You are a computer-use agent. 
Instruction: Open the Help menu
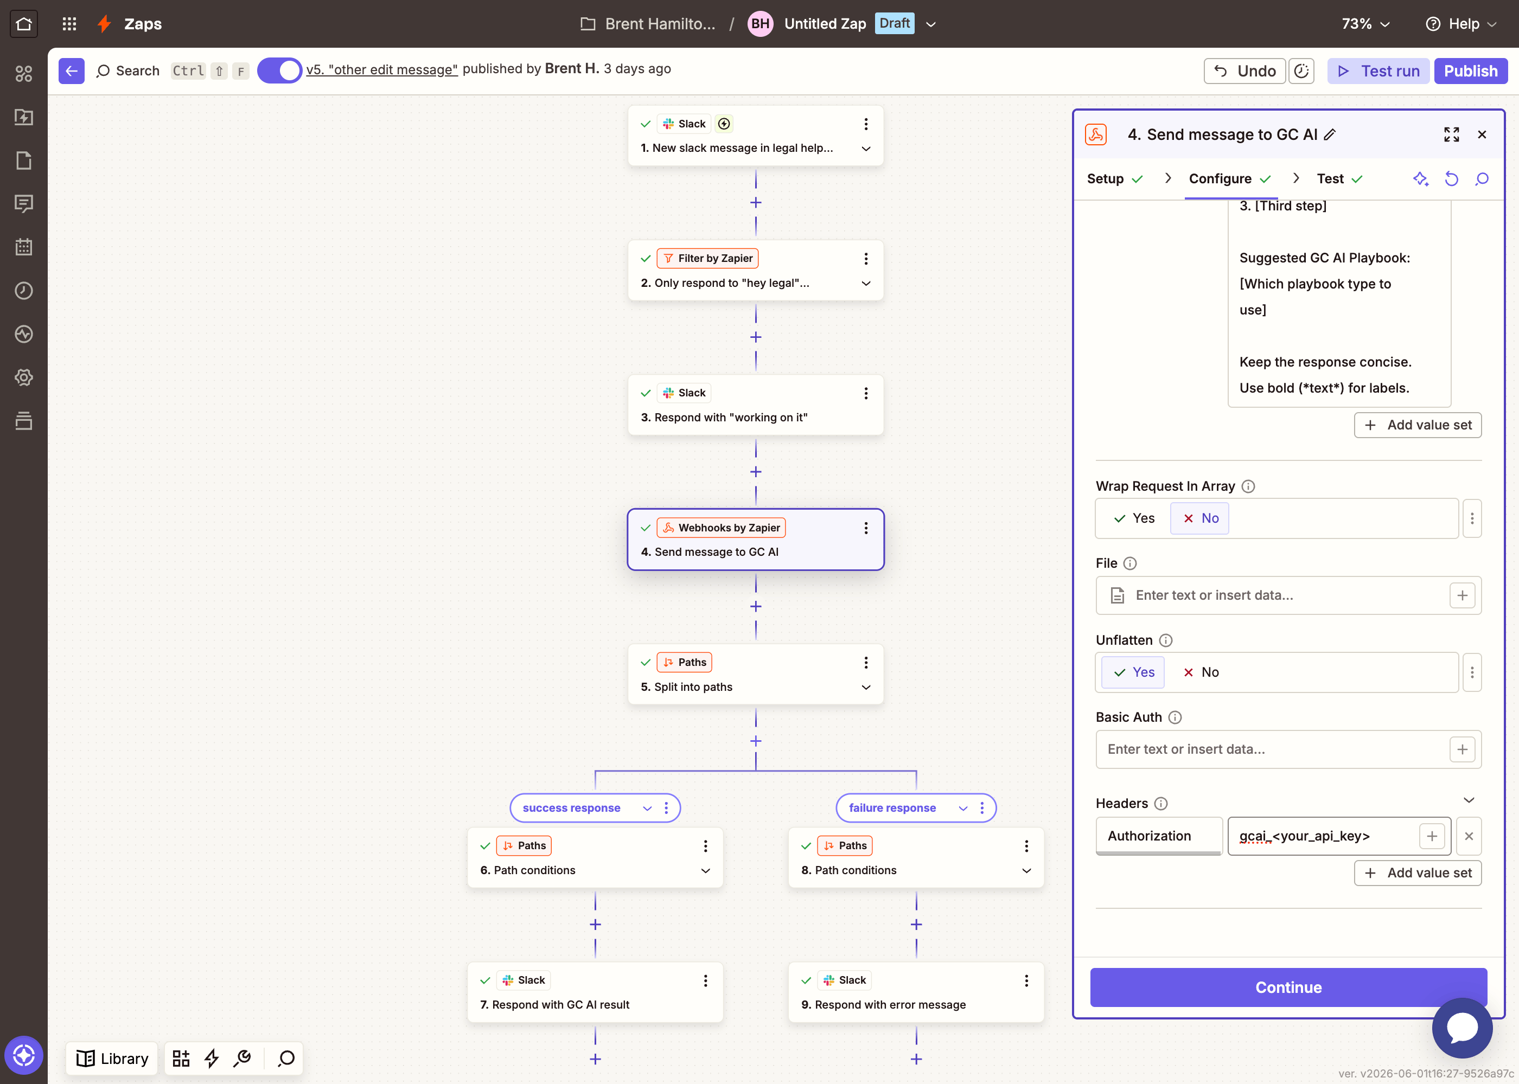pyautogui.click(x=1461, y=24)
